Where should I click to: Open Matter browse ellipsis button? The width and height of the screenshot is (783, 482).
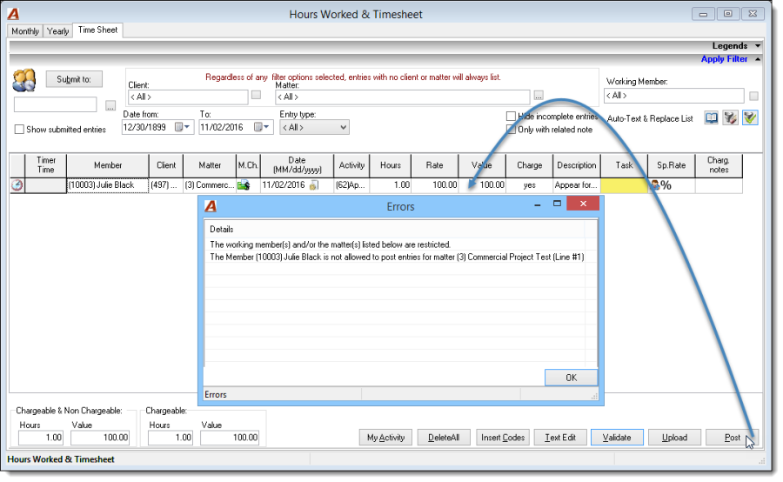[x=539, y=95]
